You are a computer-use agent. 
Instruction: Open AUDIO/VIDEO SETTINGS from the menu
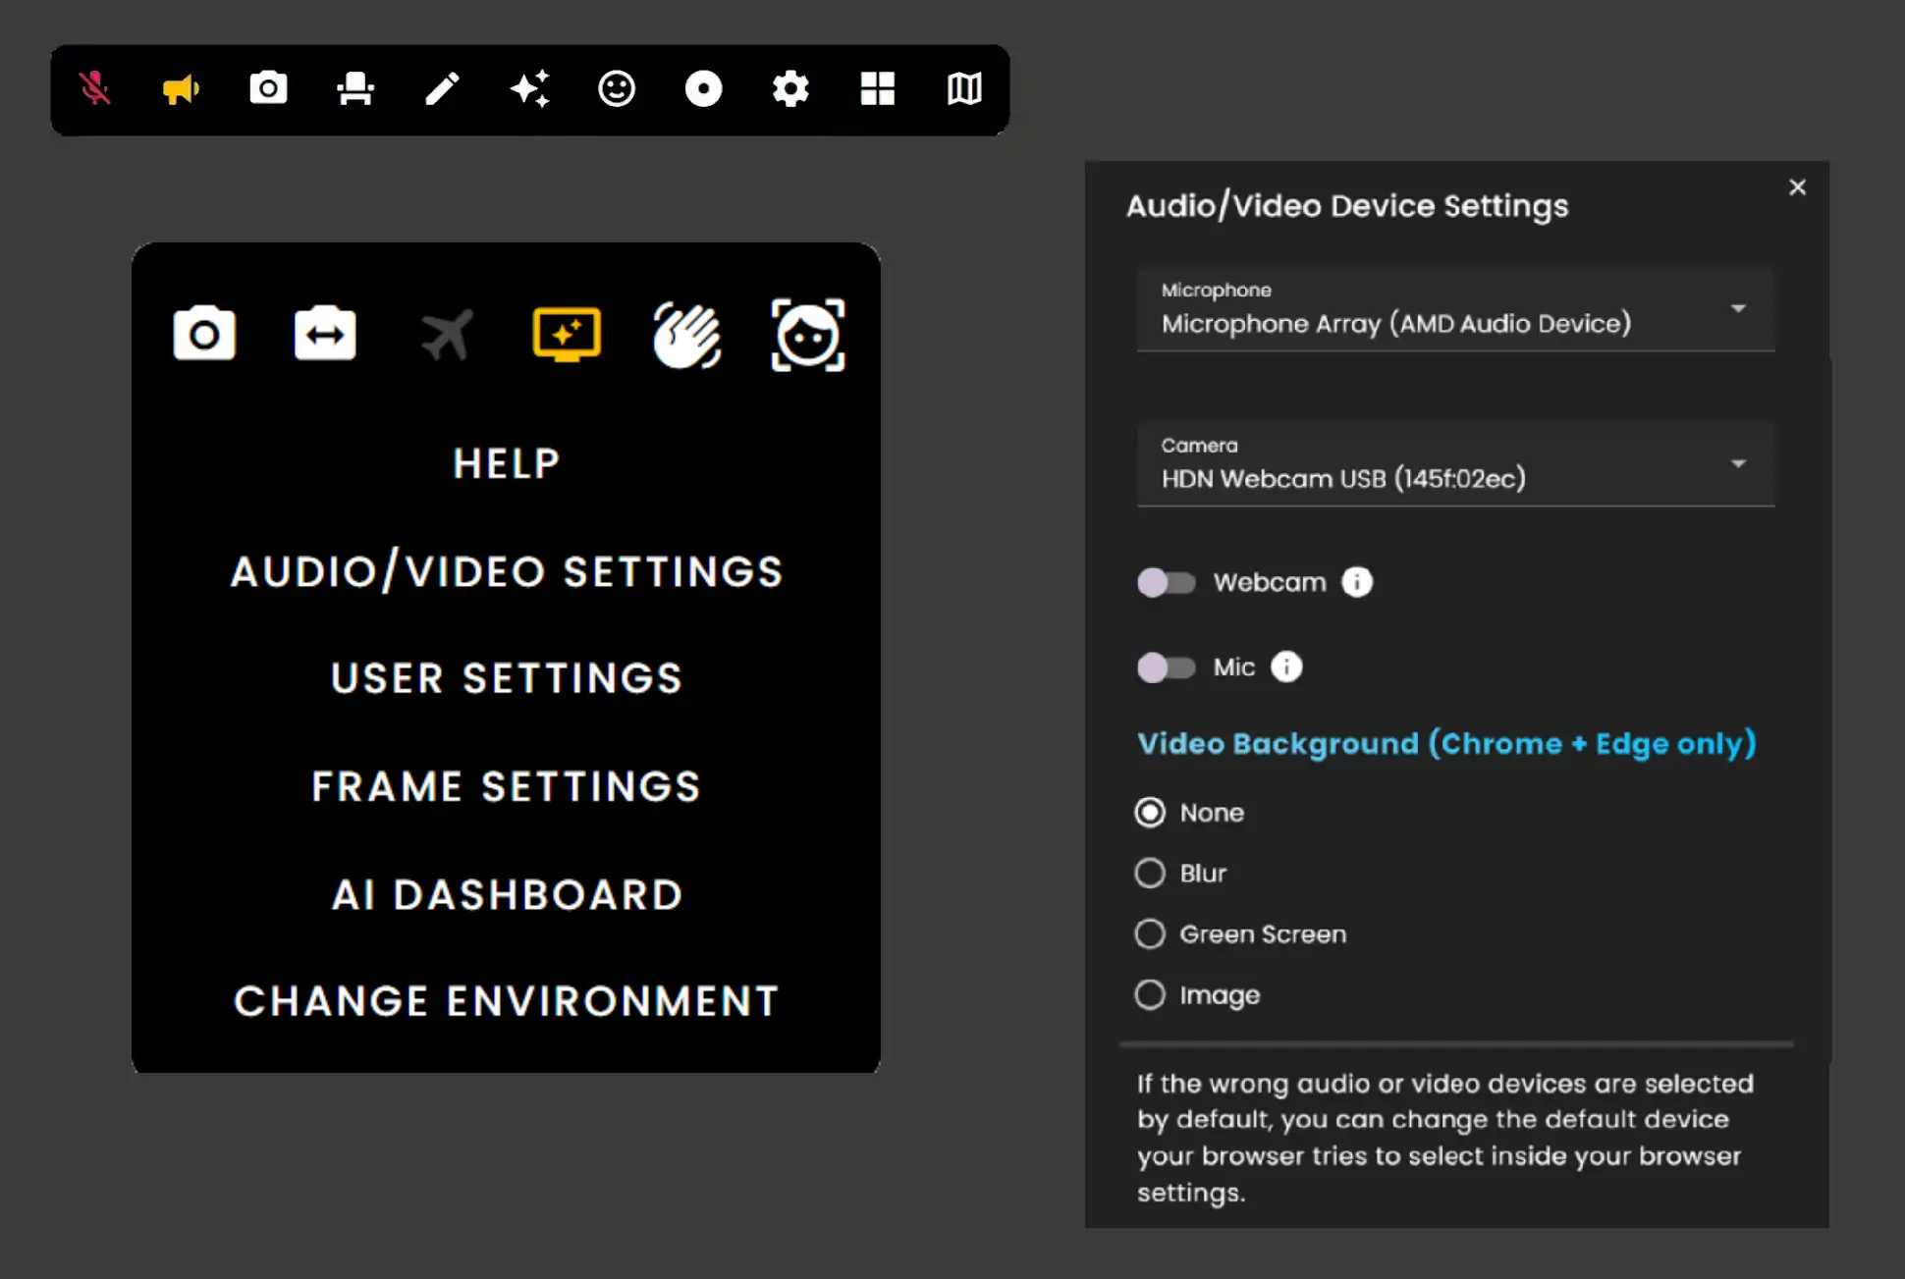[x=506, y=571]
